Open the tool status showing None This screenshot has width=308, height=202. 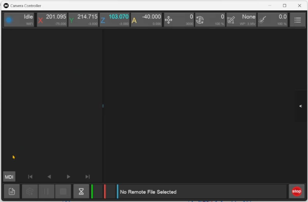pyautogui.click(x=241, y=20)
